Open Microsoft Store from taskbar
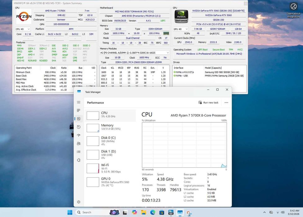303x217 pixels. coord(162,212)
